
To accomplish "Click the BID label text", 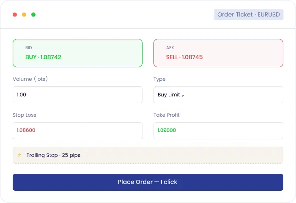I will coord(28,48).
